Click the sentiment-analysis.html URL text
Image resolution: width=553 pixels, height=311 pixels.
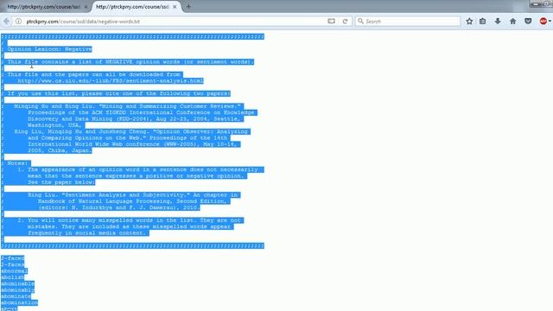pos(111,80)
